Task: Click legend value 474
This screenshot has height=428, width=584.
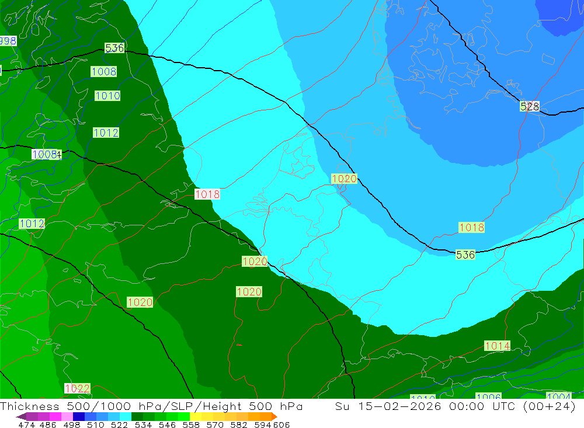Action: (x=26, y=424)
